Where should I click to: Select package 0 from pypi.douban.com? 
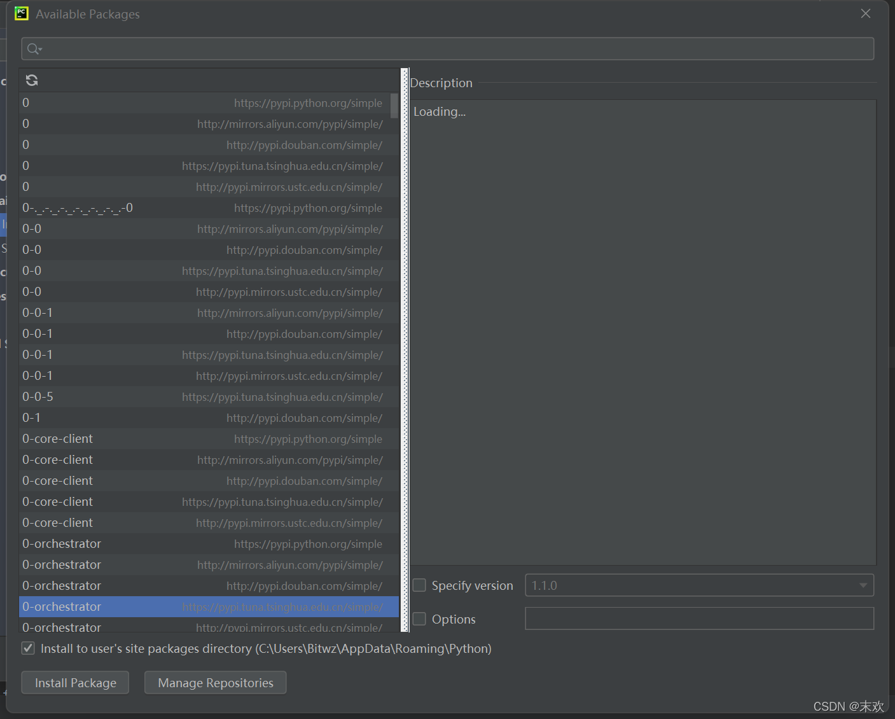tap(209, 144)
